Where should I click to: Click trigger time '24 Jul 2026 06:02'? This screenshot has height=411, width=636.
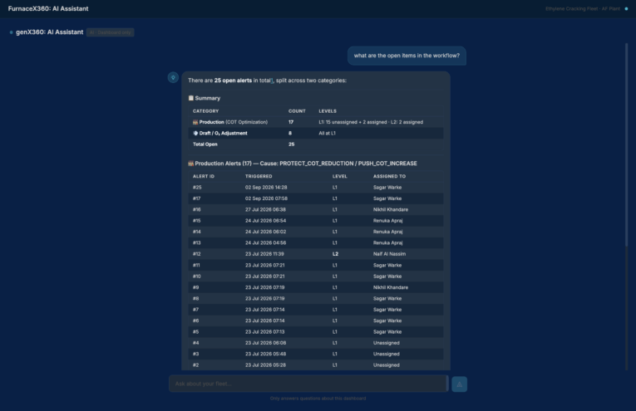[x=265, y=232]
